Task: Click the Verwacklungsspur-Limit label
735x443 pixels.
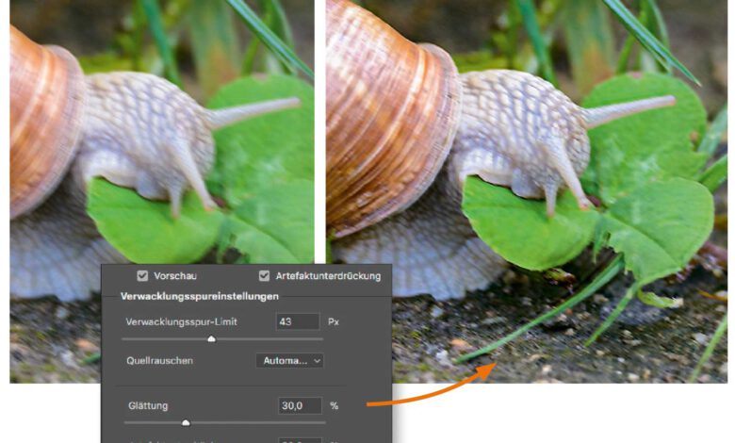Action: (182, 322)
